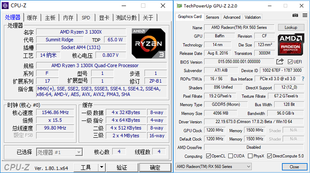This screenshot has height=173, width=310.
Task: Click the Memory Type value GDDR5 (Micron)
Action: [x=226, y=104]
